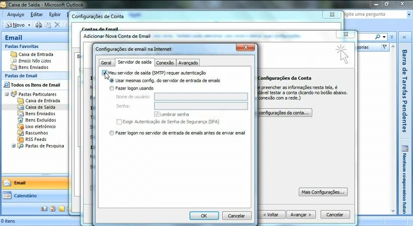Expand the Pastas de Pesquisa tree node
This screenshot has height=226, width=413.
(x=14, y=146)
